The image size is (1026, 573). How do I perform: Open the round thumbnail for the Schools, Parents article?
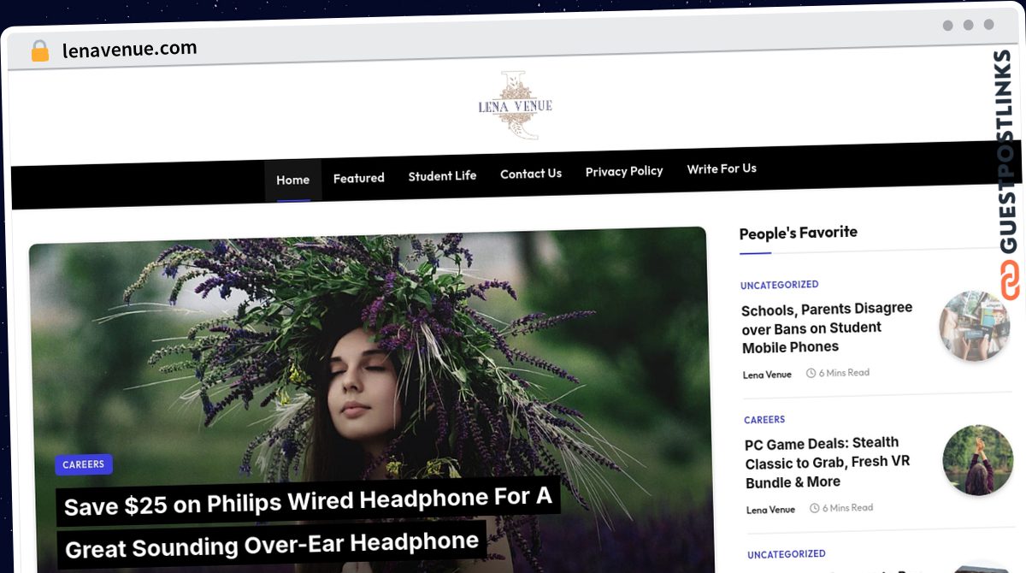(x=976, y=325)
